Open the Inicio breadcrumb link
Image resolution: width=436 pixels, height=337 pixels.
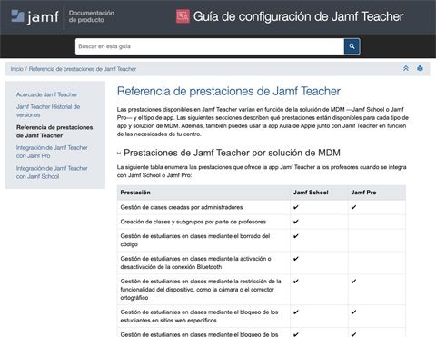coord(17,69)
